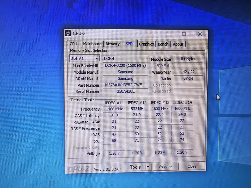Image resolution: width=251 pixels, height=188 pixels.
Task: Click the JEDEC #14 voltage 1.20 V cell
Action: (x=182, y=152)
